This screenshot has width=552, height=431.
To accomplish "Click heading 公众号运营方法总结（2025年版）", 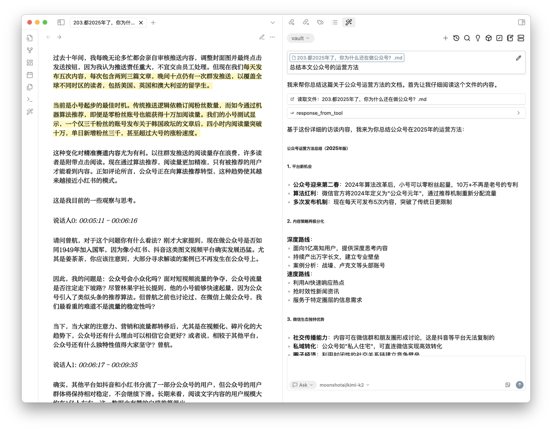I will [x=317, y=148].
